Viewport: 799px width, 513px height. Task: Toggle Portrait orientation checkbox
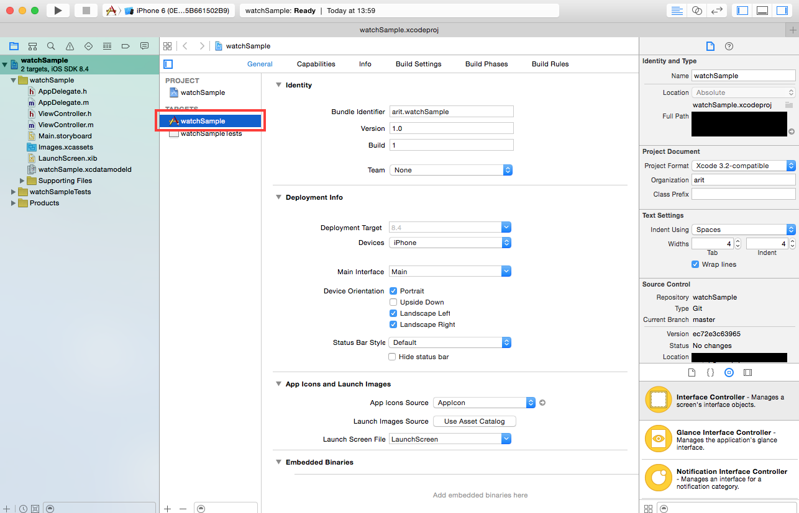393,291
